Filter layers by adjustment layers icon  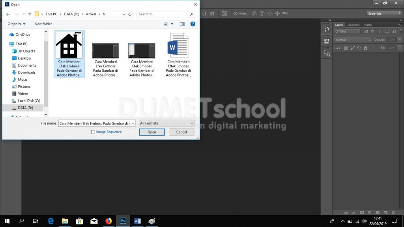coord(372,32)
